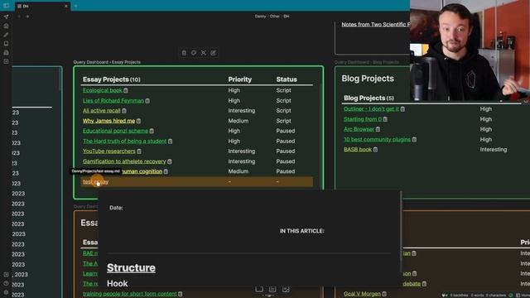This screenshot has width=530, height=298.
Task: Toggle the left sidebar icon
Action: tap(6, 6)
